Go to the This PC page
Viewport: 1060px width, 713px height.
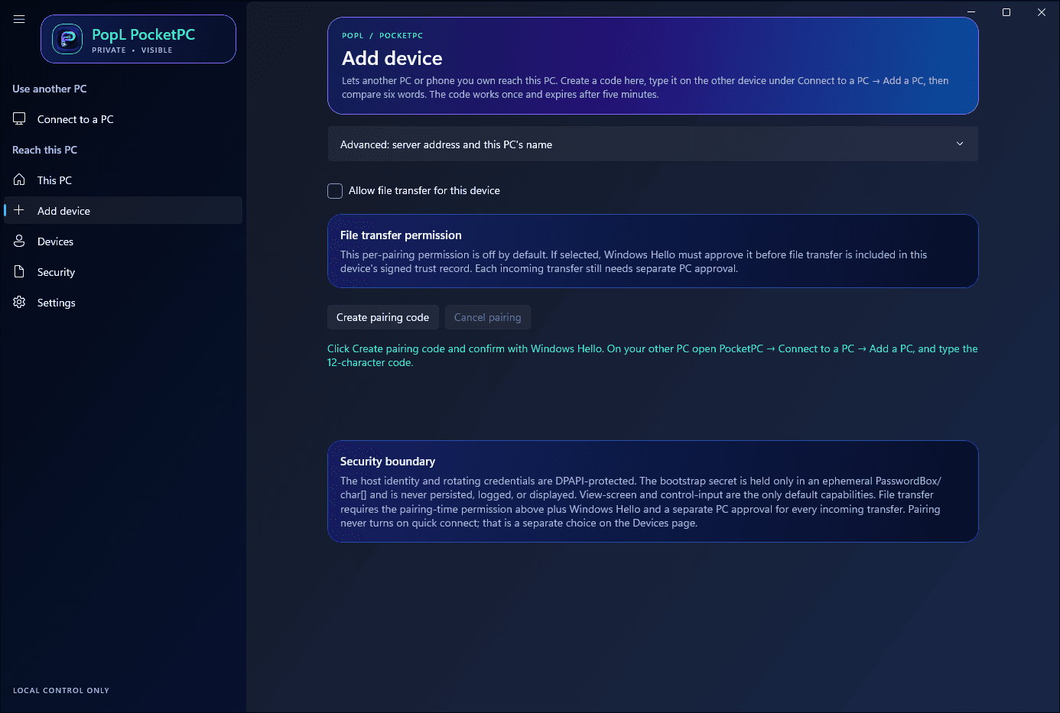pyautogui.click(x=123, y=180)
